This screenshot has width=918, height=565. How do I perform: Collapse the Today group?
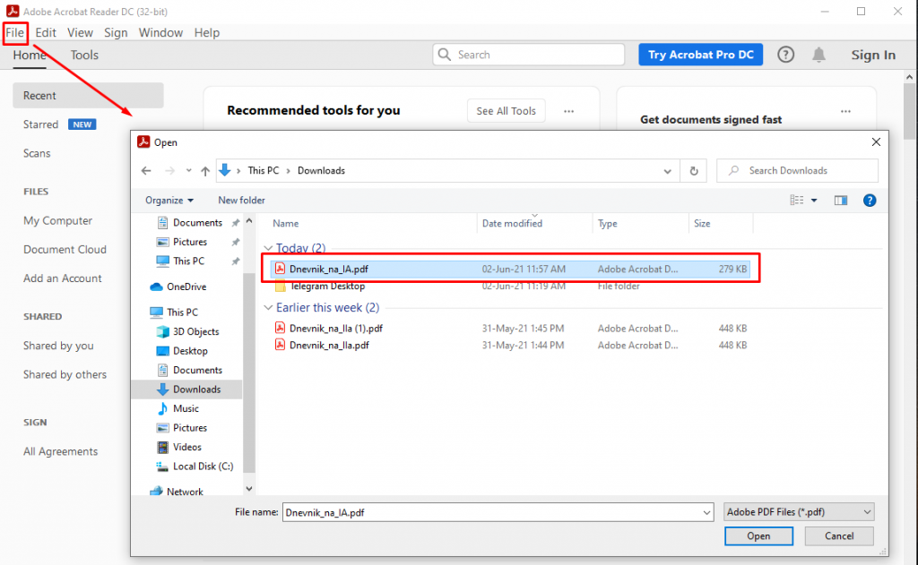tap(268, 248)
